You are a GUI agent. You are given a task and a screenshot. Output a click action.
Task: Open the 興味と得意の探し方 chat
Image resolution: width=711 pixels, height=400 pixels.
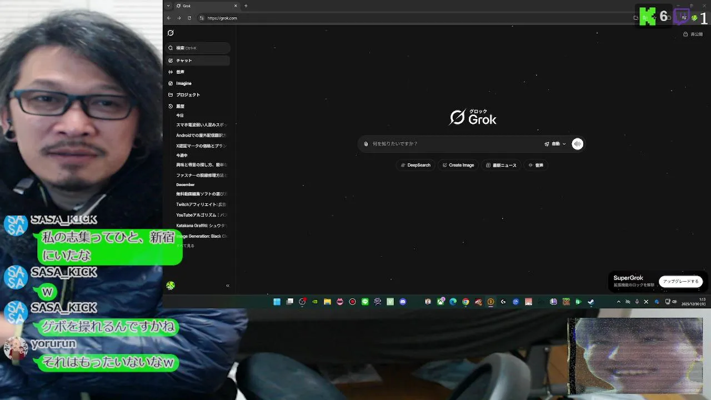click(201, 164)
